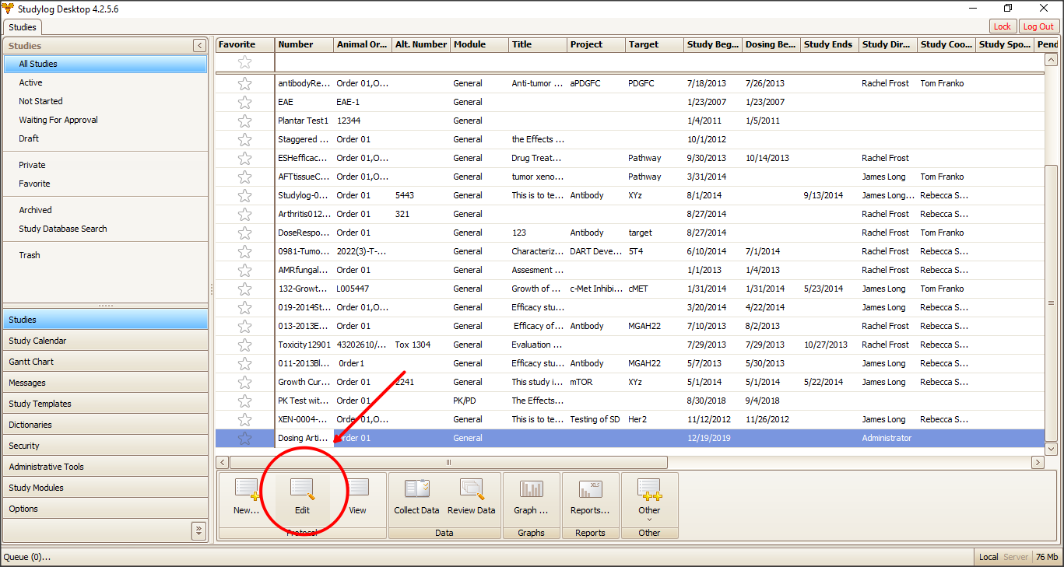This screenshot has height=567, width=1064.
Task: Show Waiting For Approval studies
Action: click(x=105, y=120)
